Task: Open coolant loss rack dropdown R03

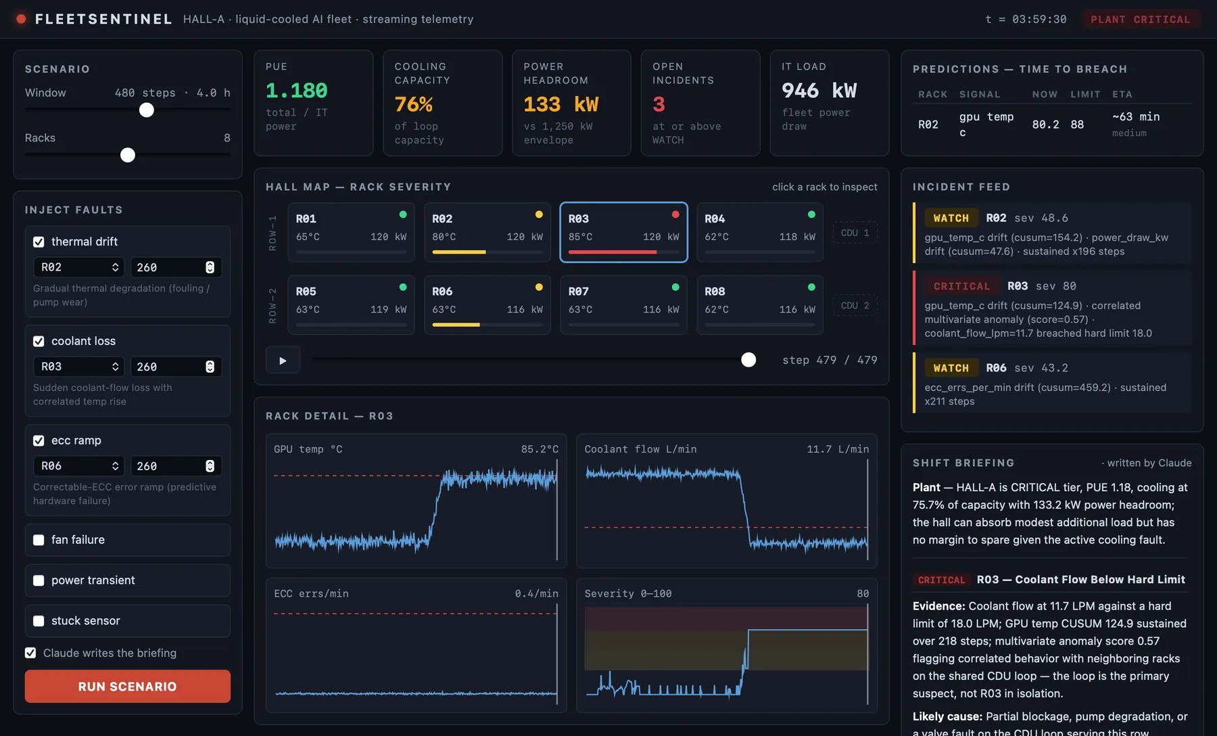Action: pos(79,367)
